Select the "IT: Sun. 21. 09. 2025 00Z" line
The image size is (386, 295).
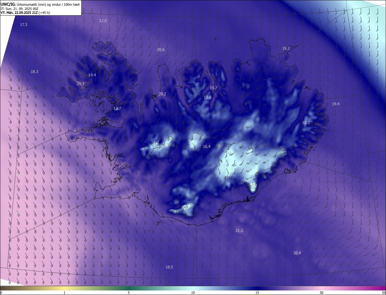(20, 9)
